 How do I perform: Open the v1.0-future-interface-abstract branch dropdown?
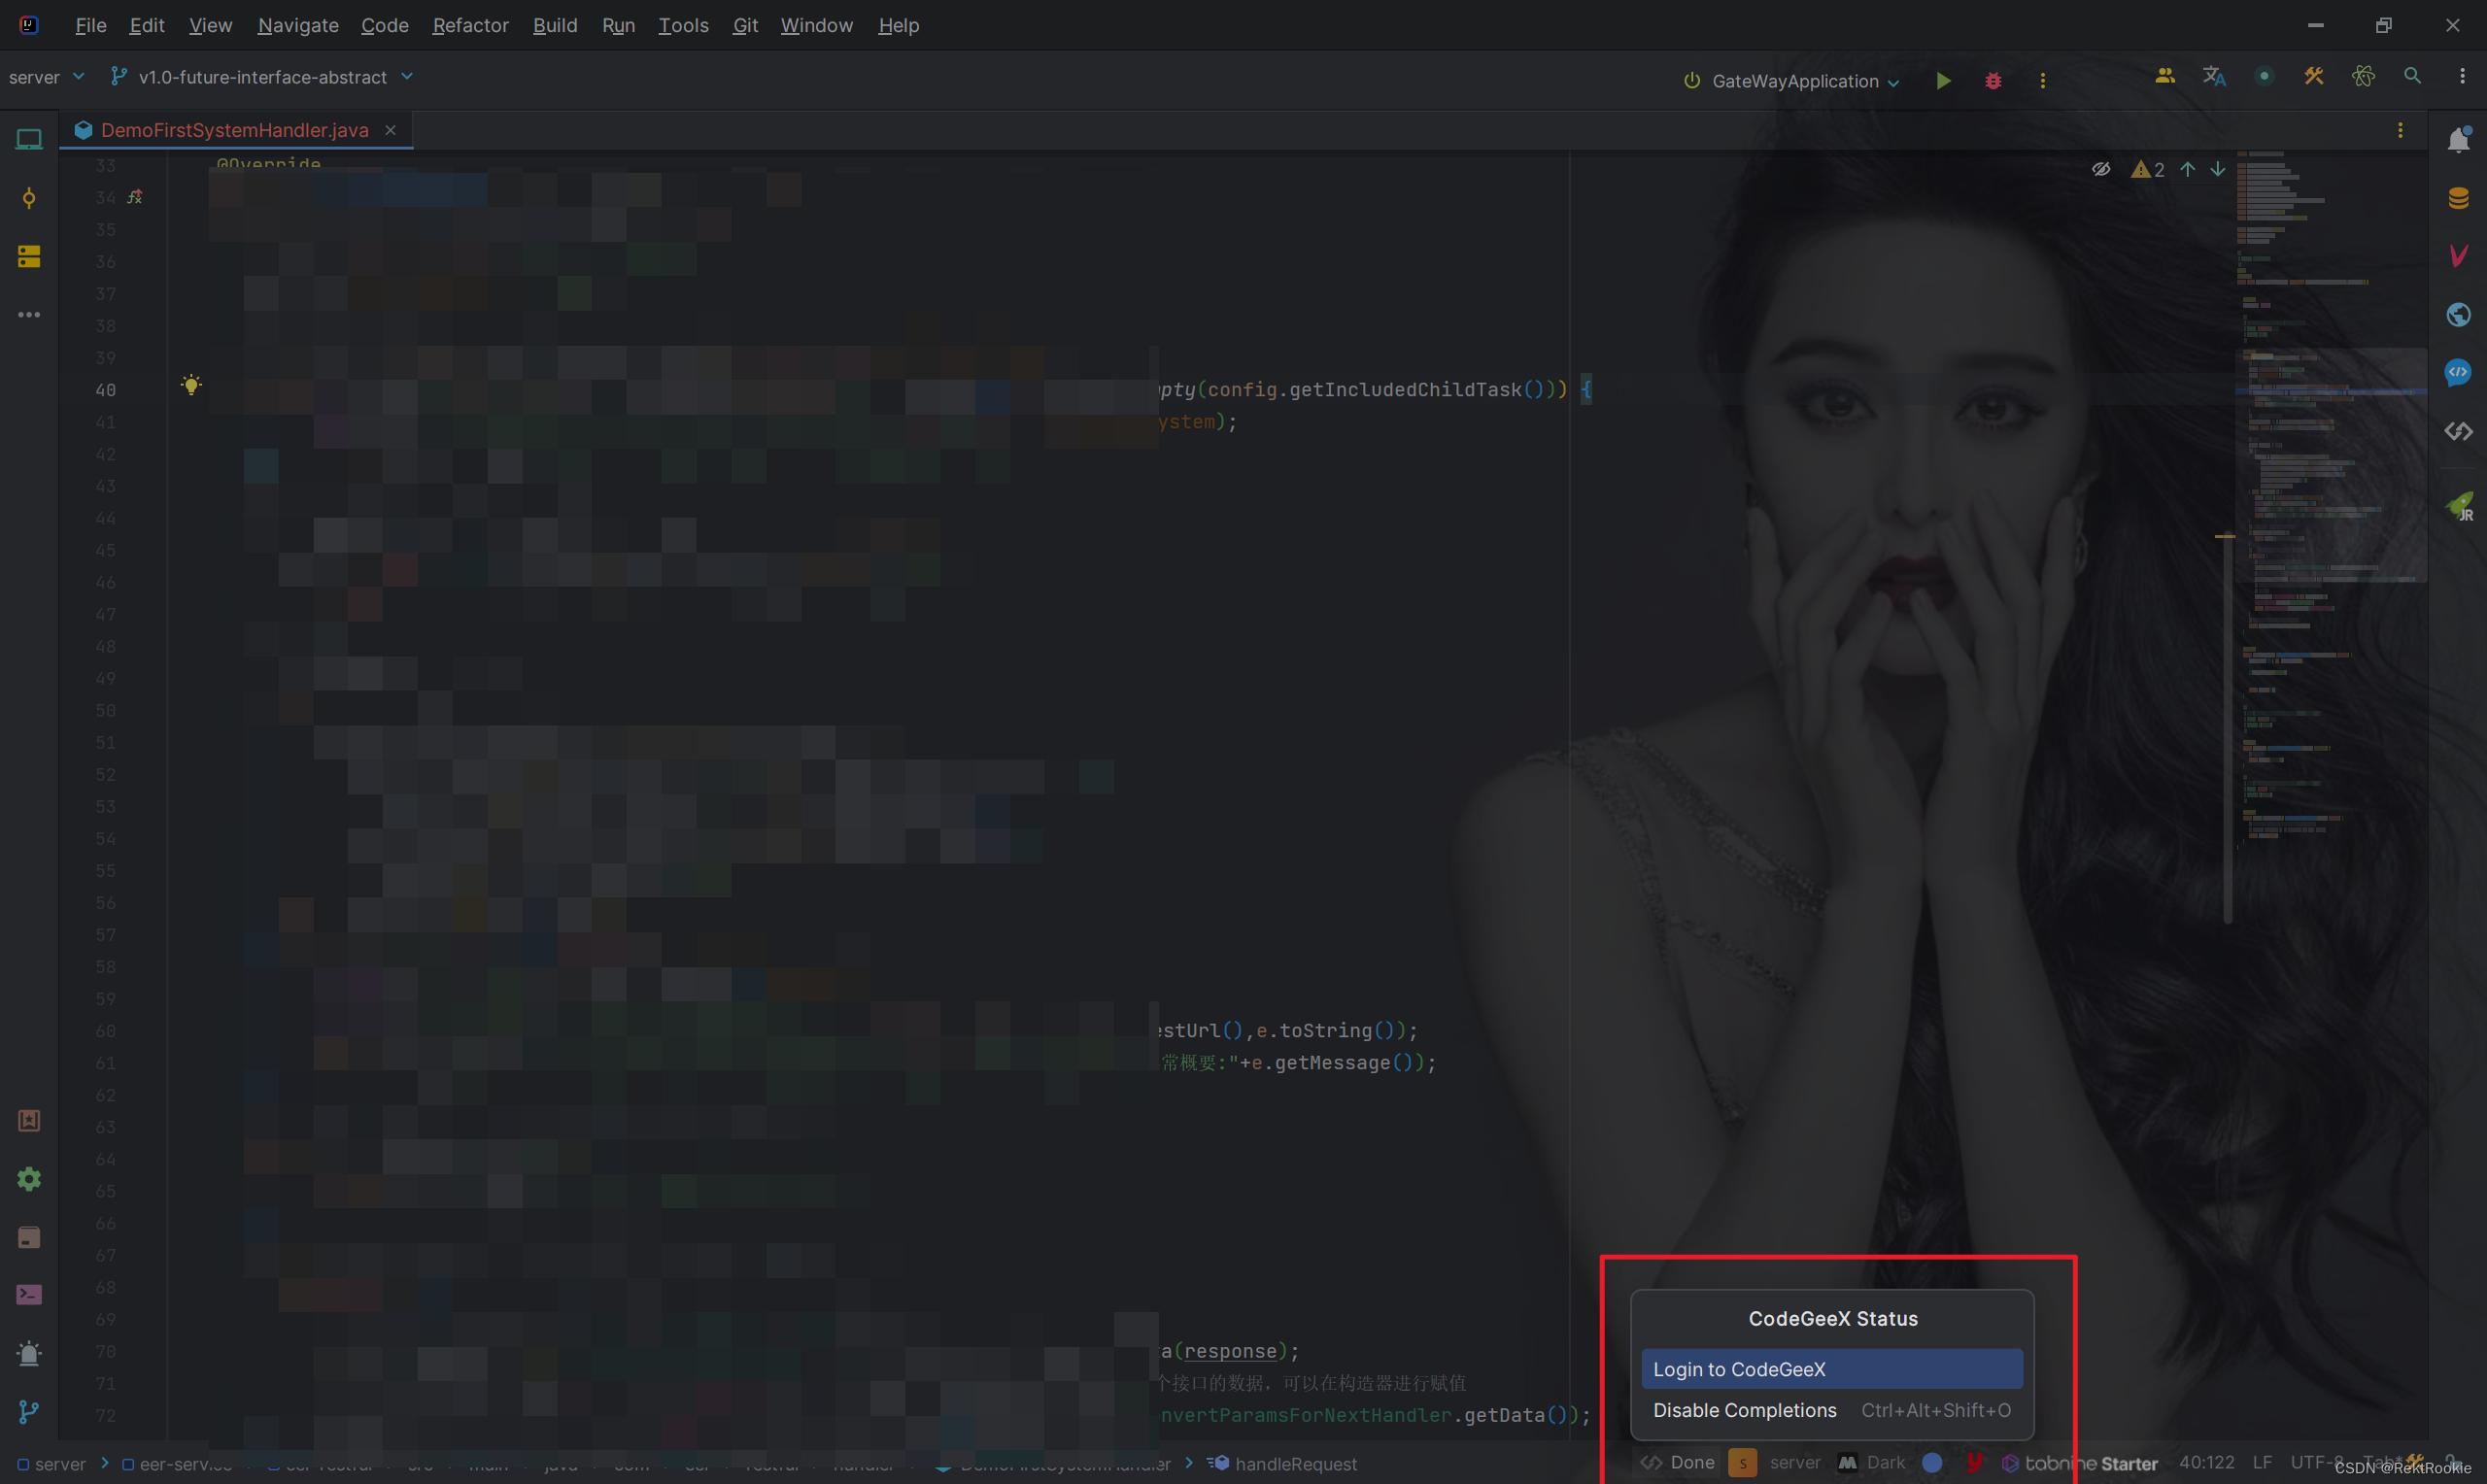tap(262, 77)
